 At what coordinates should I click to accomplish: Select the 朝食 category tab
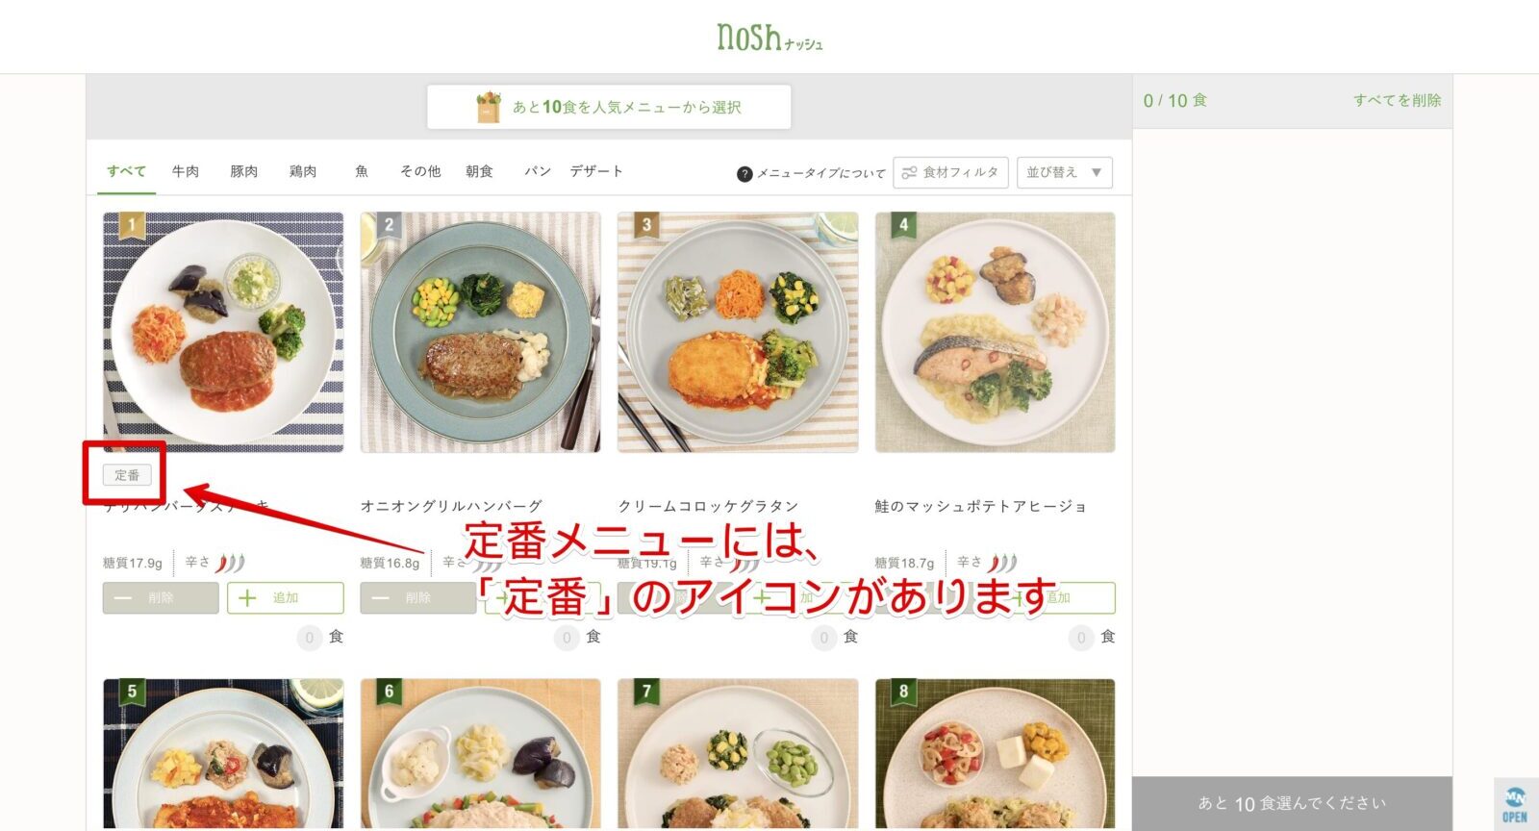coord(479,171)
